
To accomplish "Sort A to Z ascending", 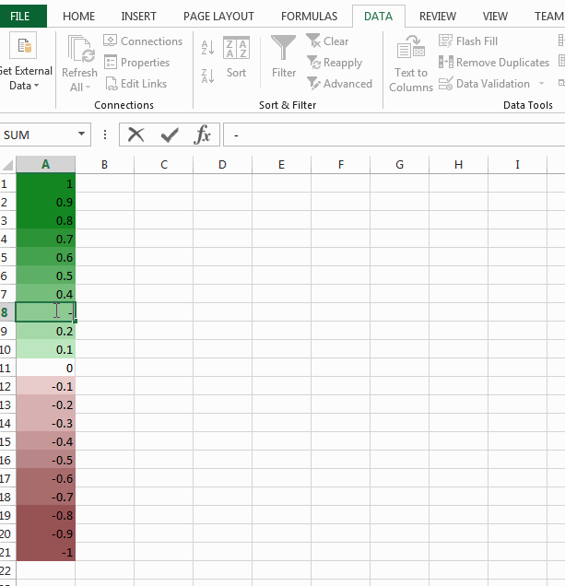I will coord(207,48).
